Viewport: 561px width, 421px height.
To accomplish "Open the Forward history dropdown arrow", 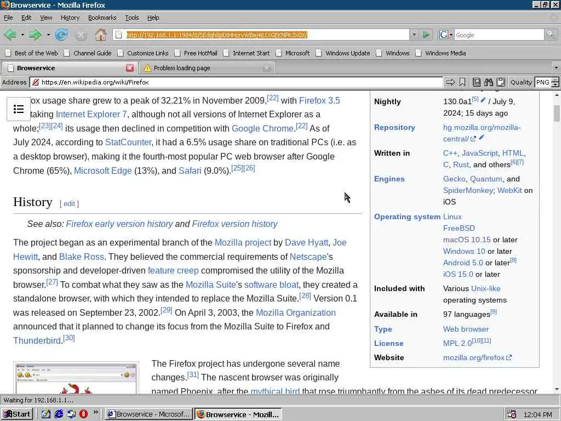I will click(48, 35).
